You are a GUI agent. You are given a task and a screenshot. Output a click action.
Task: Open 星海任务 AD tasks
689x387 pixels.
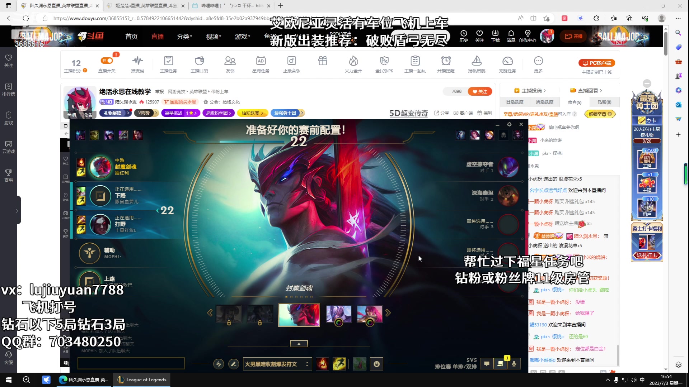coord(261,64)
